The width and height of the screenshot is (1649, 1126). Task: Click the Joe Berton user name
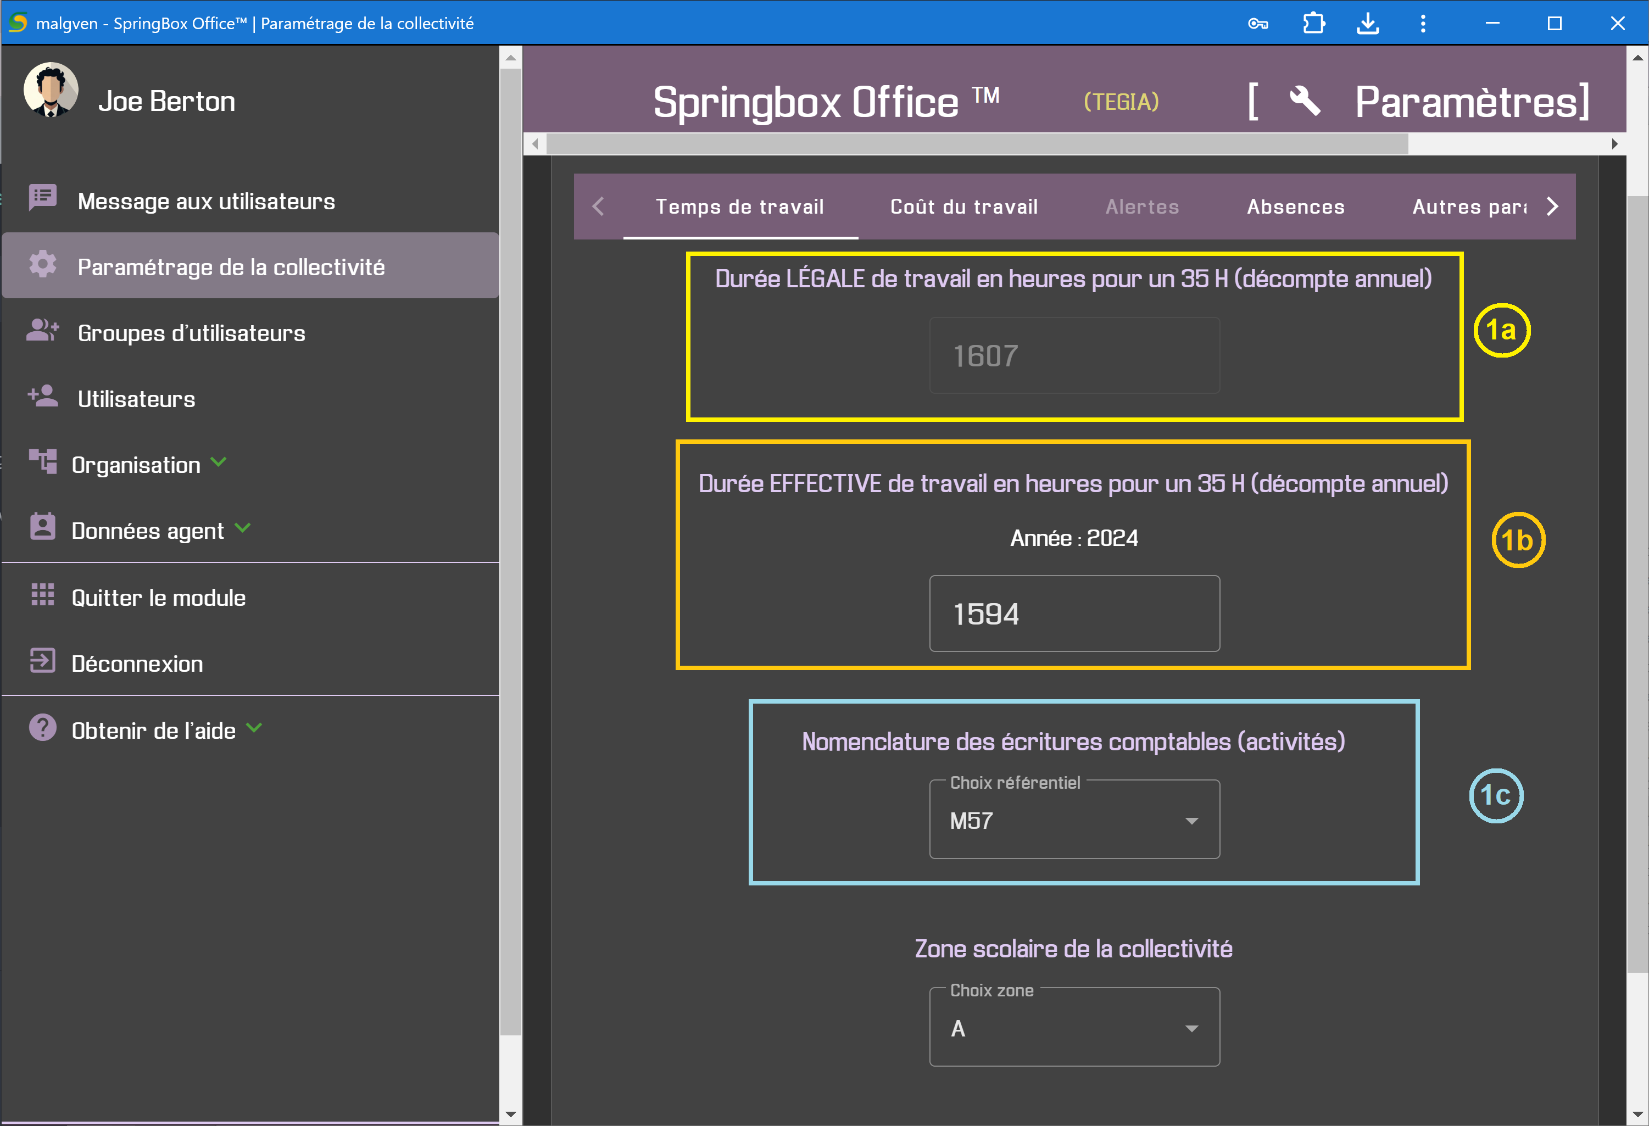(167, 101)
